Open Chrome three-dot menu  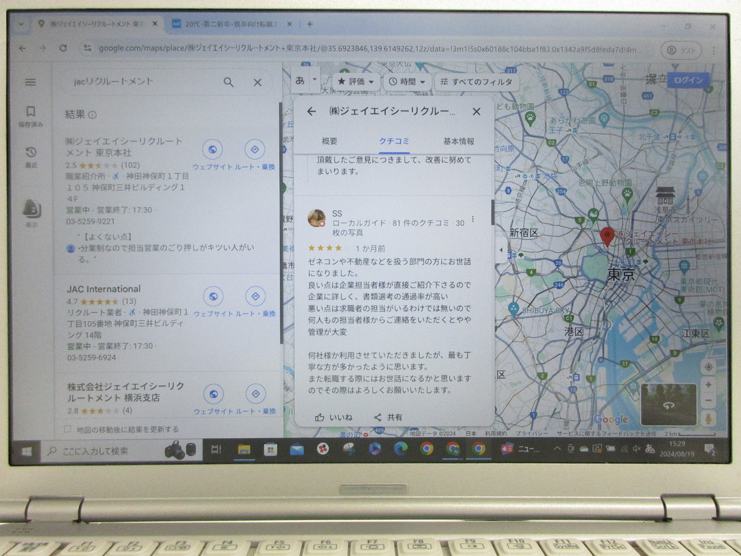(x=714, y=50)
